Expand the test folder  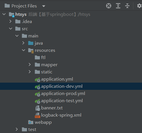(x=17, y=129)
